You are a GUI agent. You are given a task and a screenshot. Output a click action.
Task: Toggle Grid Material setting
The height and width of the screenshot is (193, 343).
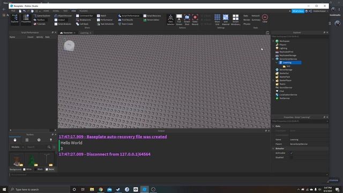(x=226, y=20)
